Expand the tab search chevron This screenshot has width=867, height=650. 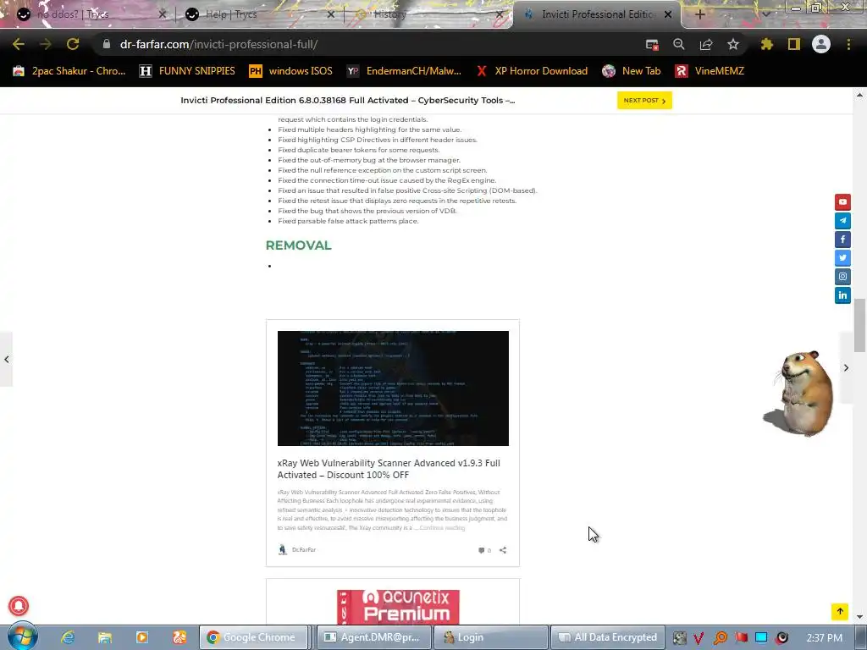pyautogui.click(x=765, y=14)
